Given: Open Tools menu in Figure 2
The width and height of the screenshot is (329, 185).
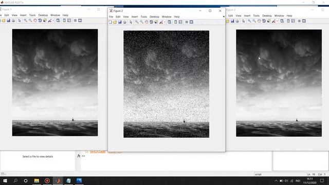Looking at the screenshot, I should click(144, 17).
